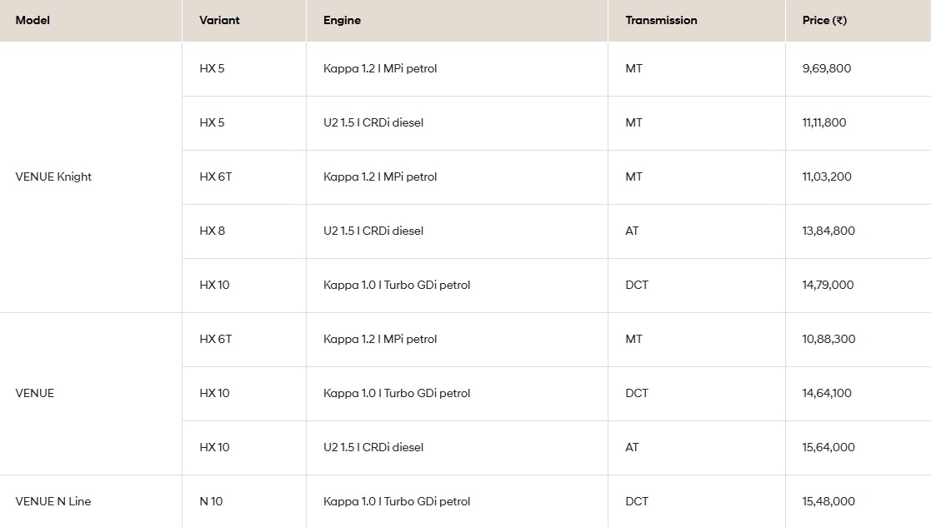
Task: Click the 11,03,200 price cell
Action: [827, 176]
